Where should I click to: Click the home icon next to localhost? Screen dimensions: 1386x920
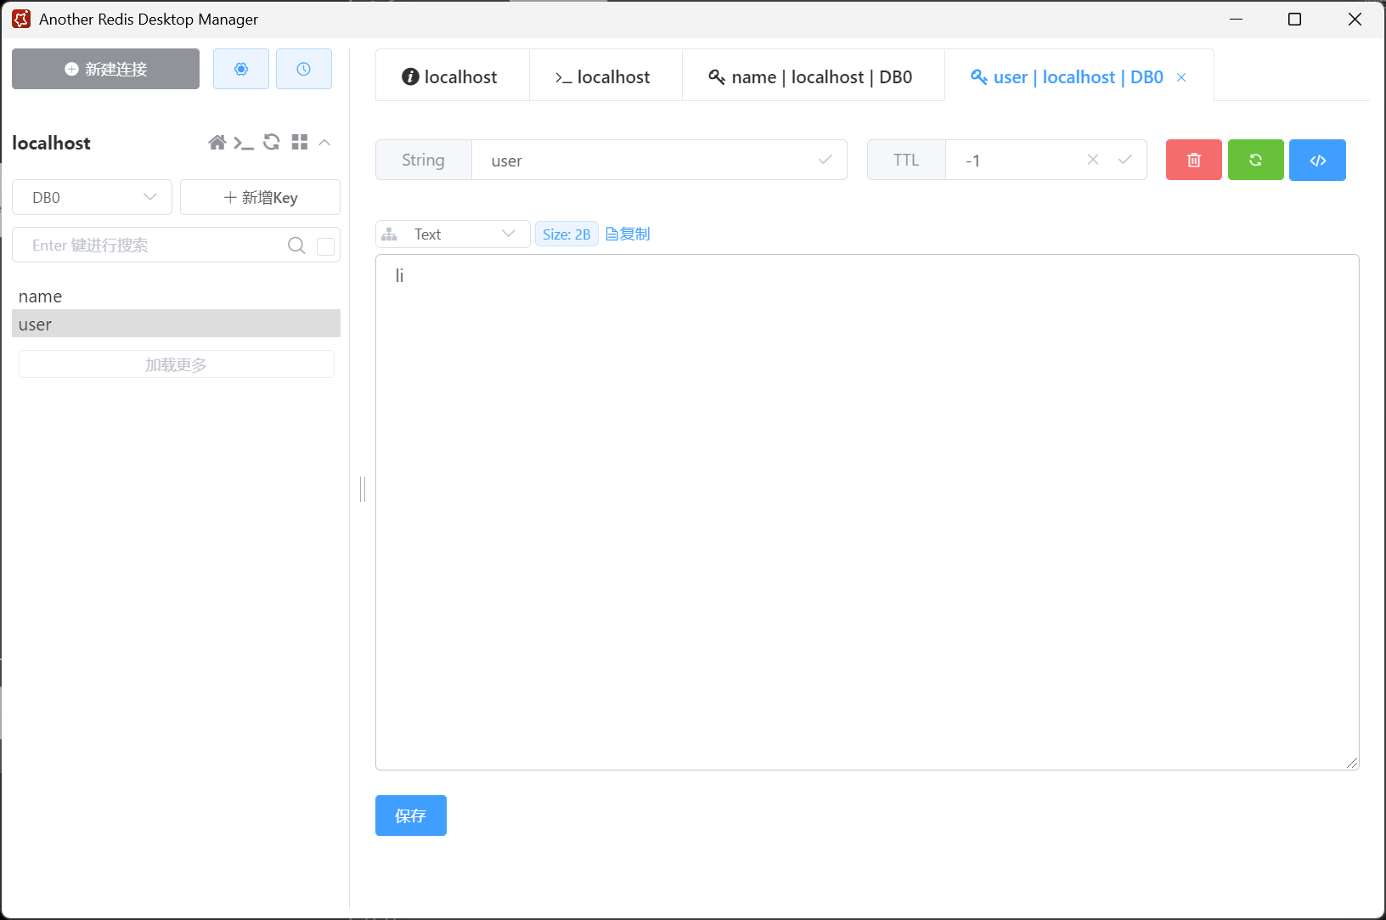(217, 143)
